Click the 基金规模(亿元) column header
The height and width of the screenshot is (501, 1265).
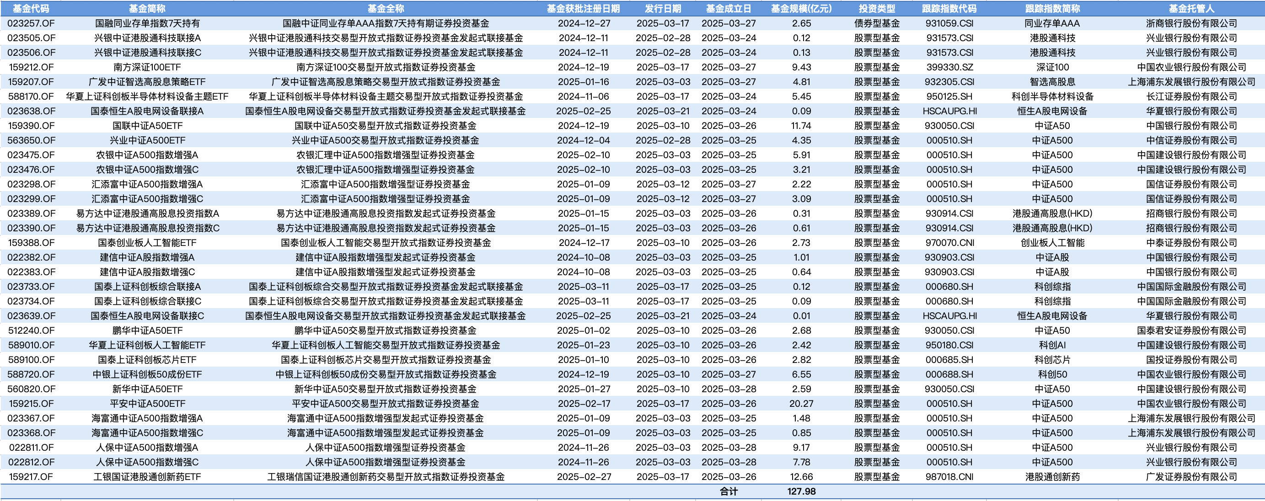click(x=801, y=8)
